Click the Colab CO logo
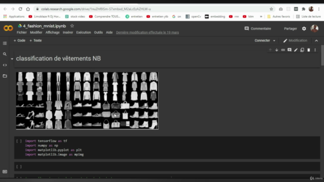 8,28
